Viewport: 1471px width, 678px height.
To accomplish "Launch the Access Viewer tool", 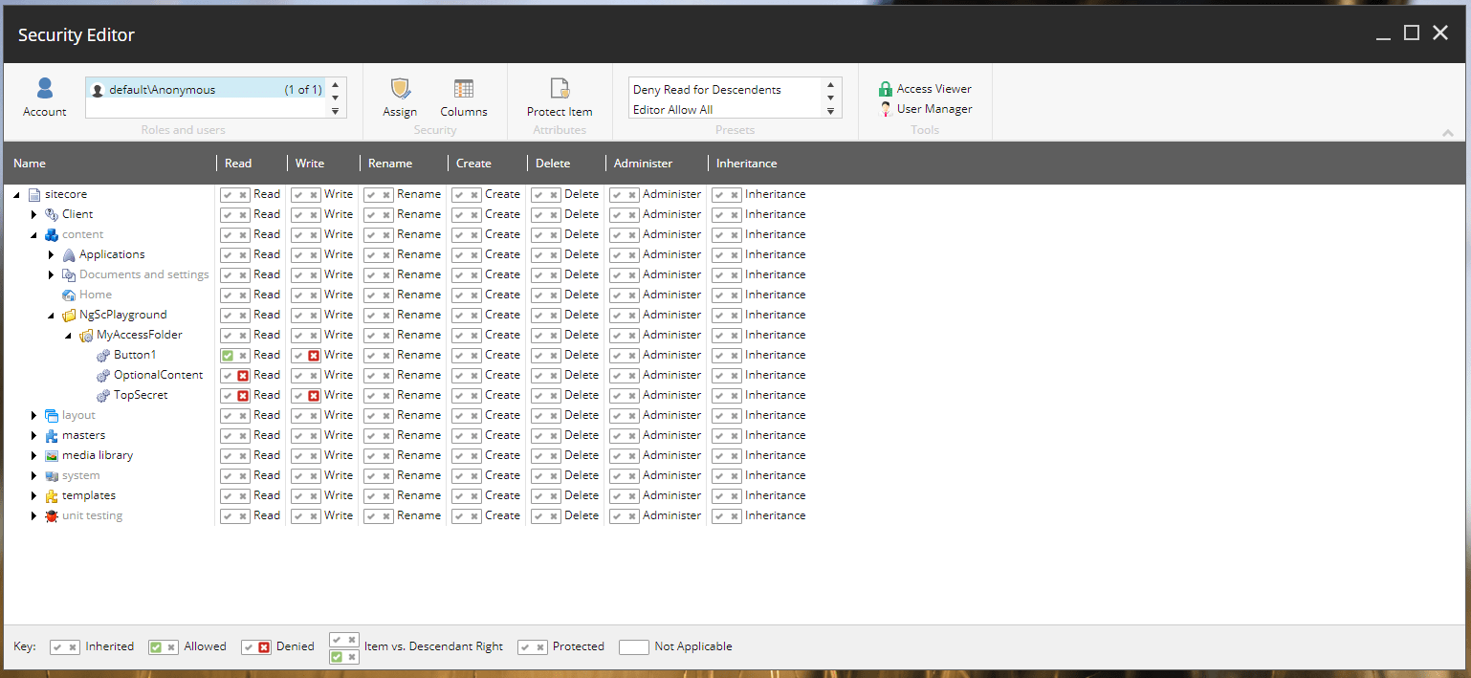I will click(x=925, y=88).
